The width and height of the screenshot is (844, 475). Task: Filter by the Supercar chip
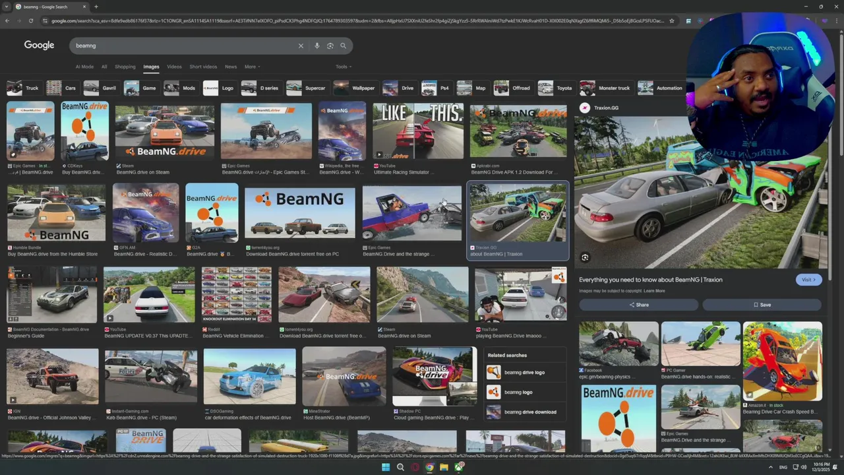pos(307,88)
